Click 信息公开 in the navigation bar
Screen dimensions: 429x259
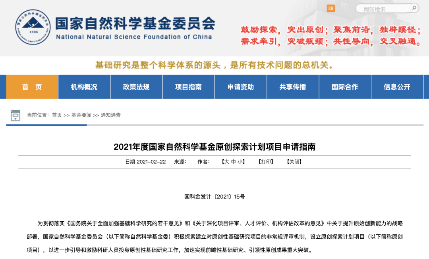tap(397, 87)
